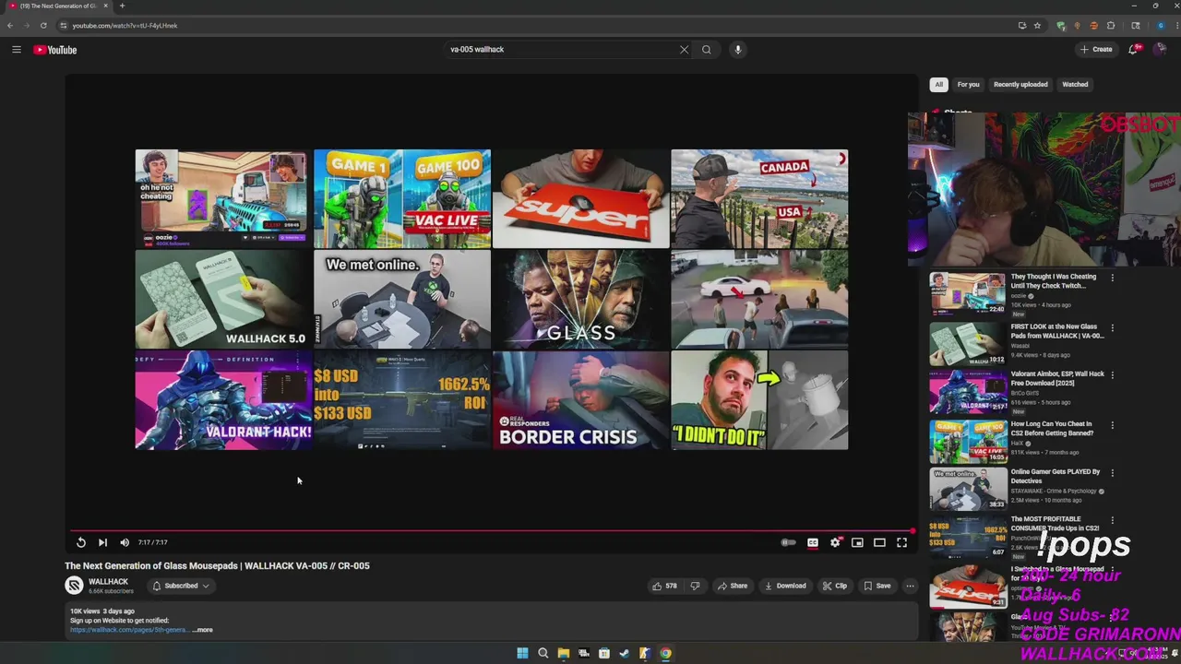1181x664 pixels.
Task: Open the YouTube account avatar menu
Action: coord(1161,50)
